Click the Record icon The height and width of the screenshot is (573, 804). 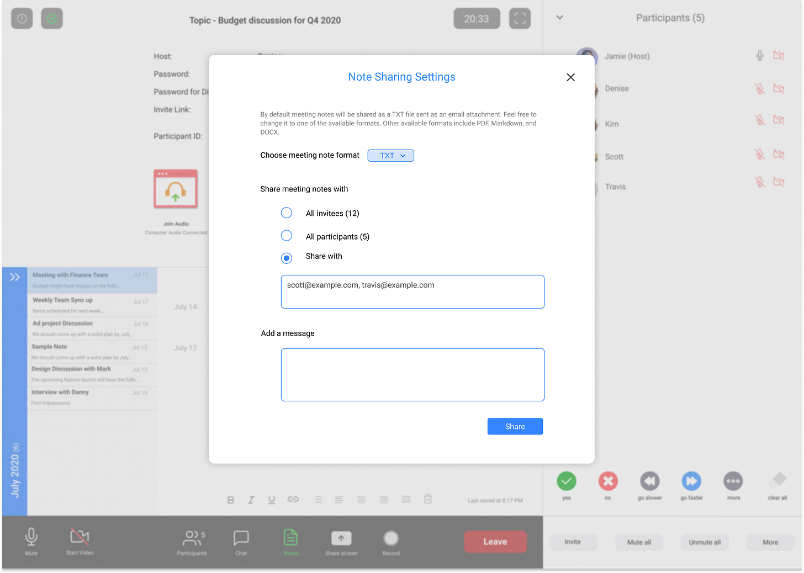391,538
